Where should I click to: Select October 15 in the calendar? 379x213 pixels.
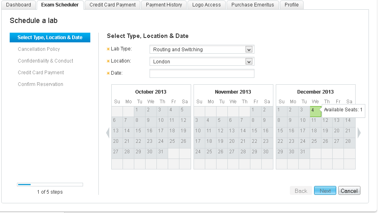[138, 131]
